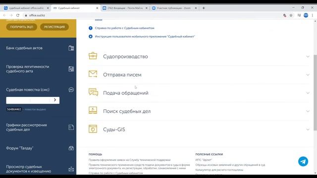
Task: Click the mail icon beside Просмотр судебных документов
Action: (x=71, y=169)
